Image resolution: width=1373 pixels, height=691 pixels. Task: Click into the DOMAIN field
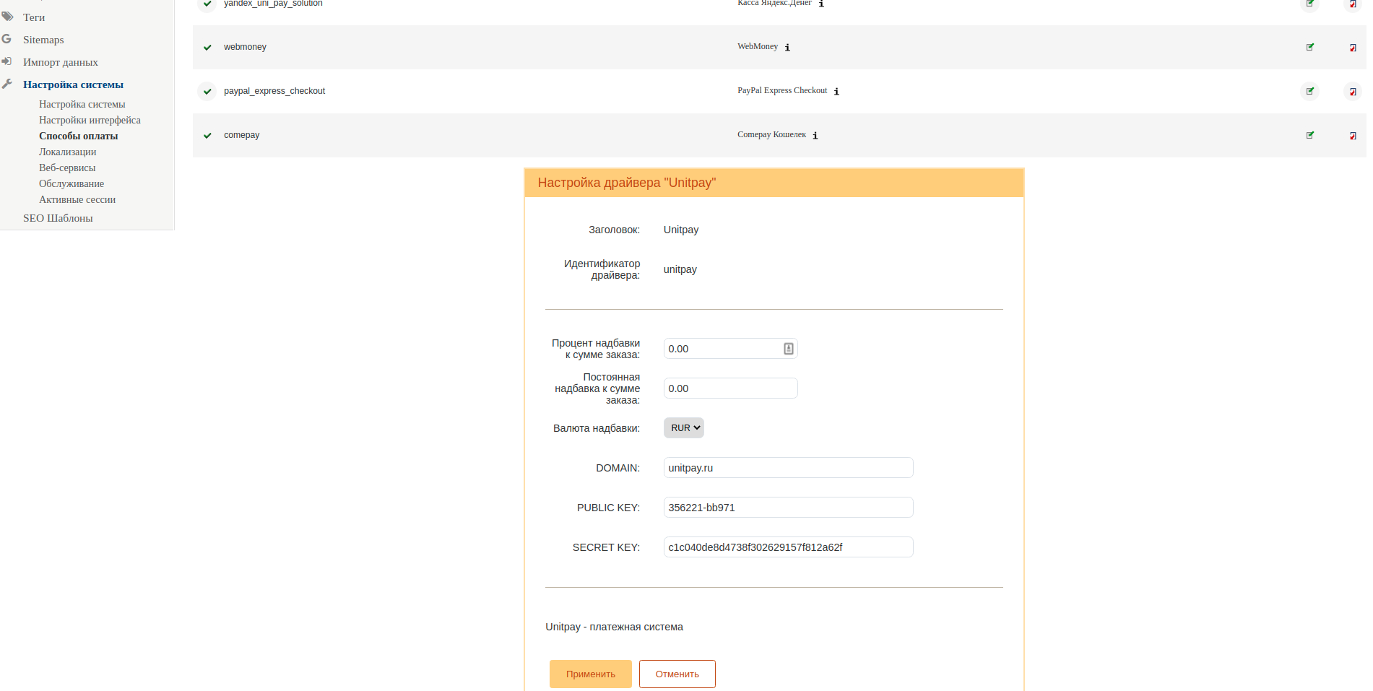pos(789,468)
